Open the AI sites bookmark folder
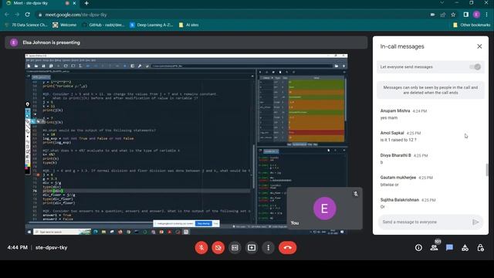494x278 pixels. (188, 25)
